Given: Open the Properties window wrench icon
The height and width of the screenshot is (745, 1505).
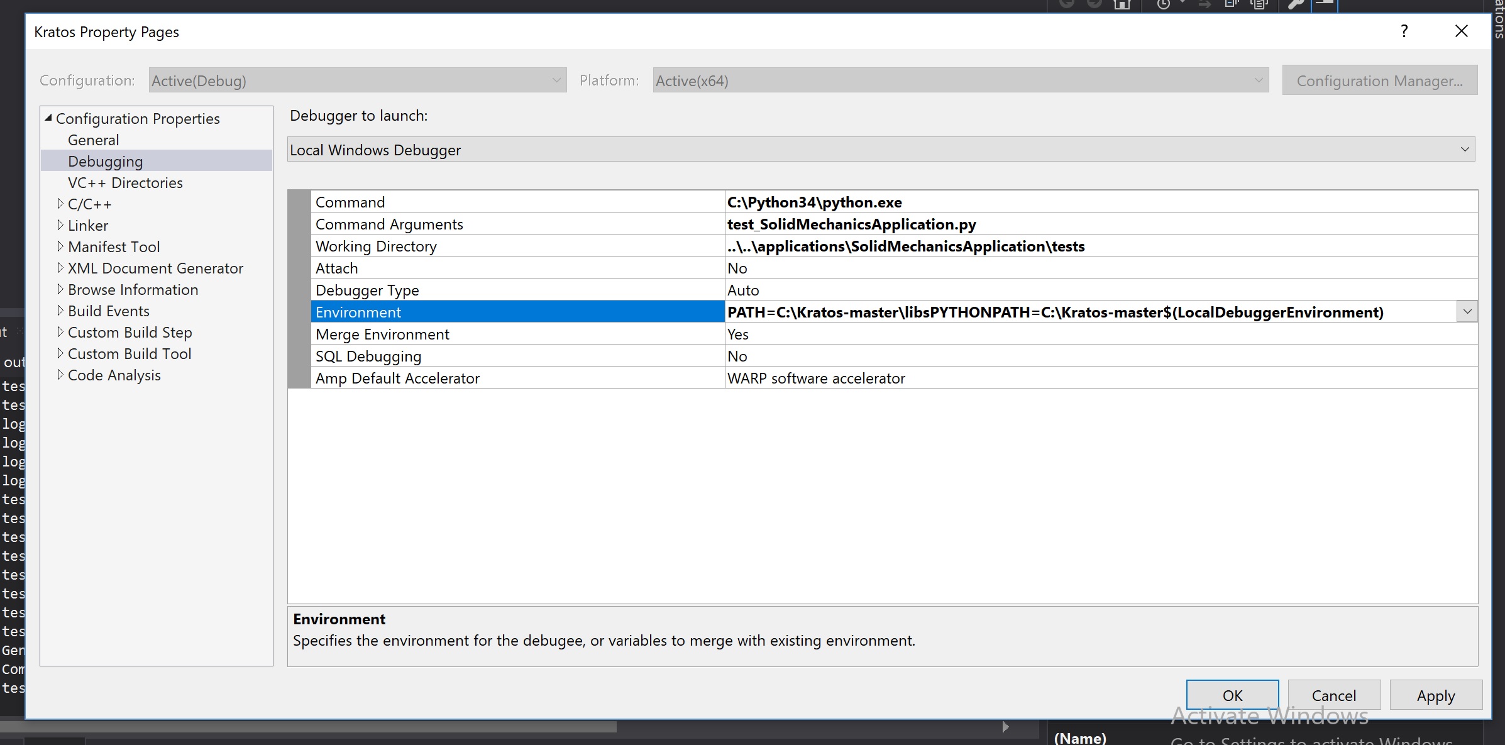Looking at the screenshot, I should point(1296,4).
